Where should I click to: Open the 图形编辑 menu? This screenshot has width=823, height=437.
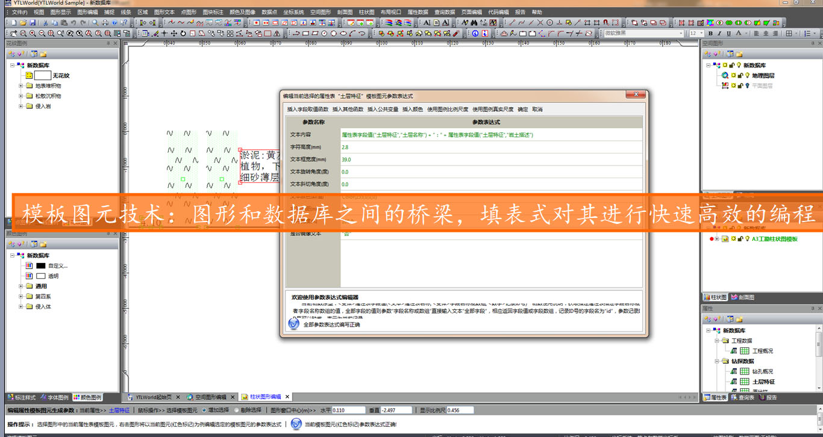click(x=87, y=12)
